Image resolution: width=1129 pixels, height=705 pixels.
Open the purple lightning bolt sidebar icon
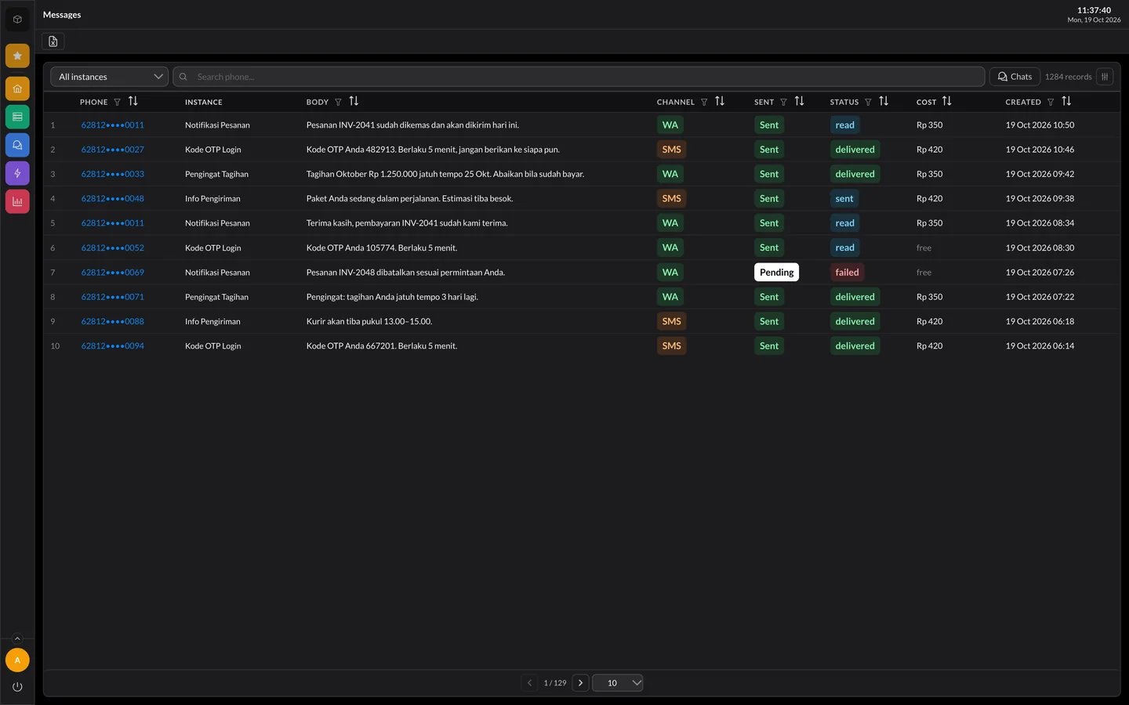(x=17, y=173)
